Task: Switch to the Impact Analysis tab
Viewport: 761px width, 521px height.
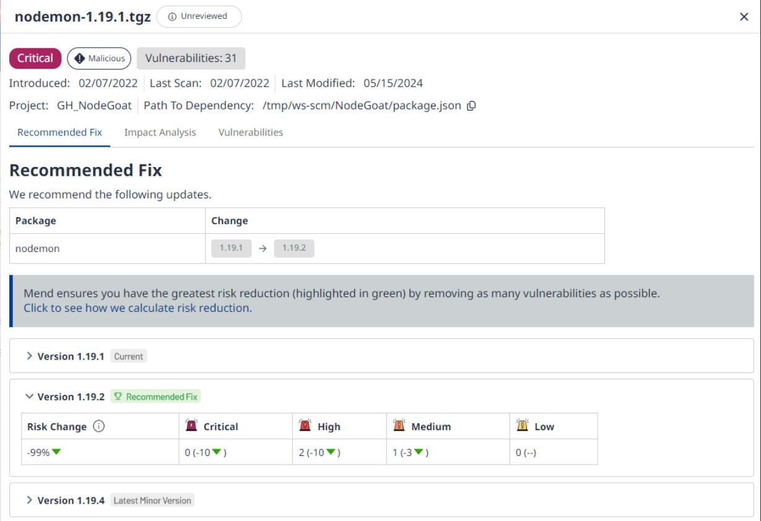Action: [x=160, y=132]
